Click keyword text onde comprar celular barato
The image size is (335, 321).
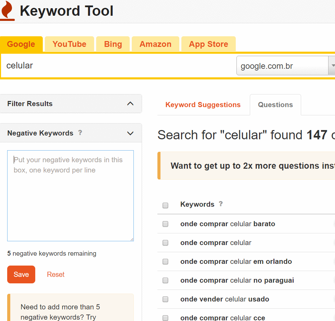tap(228, 224)
